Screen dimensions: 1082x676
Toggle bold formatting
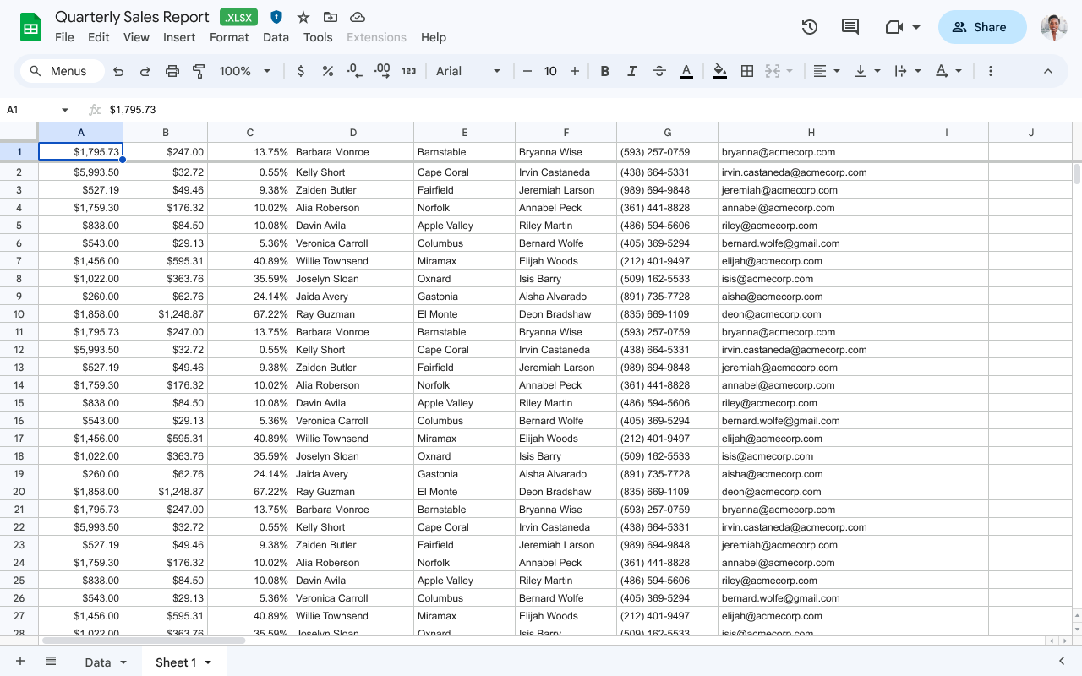[605, 71]
